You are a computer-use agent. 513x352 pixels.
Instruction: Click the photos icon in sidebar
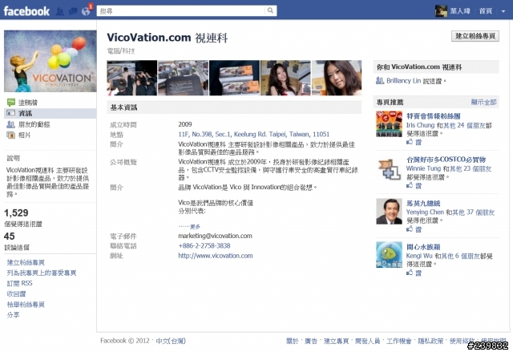[x=10, y=135]
